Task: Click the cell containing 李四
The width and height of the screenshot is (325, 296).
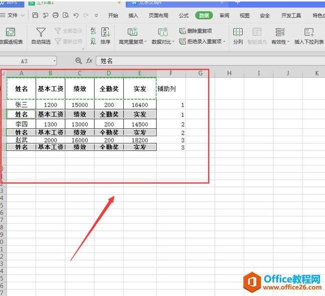Action: (x=22, y=124)
